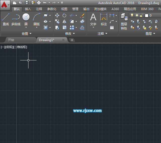
Task: Click the white layer color swatch
Action: point(147,16)
